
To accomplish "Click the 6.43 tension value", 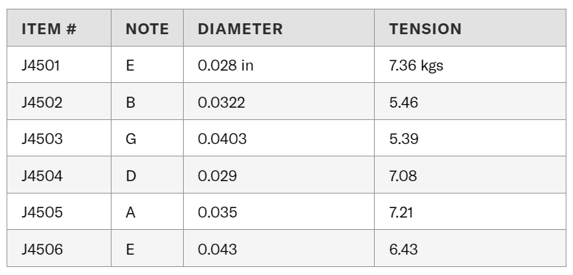I will point(403,249).
